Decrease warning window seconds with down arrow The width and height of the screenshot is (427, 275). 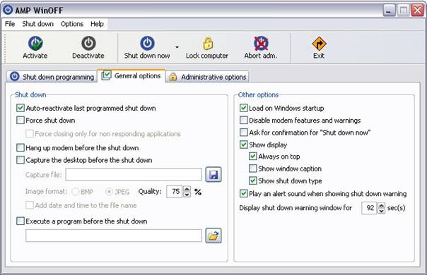382,211
